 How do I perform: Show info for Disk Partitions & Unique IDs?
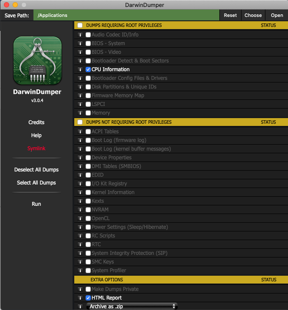tap(80, 87)
